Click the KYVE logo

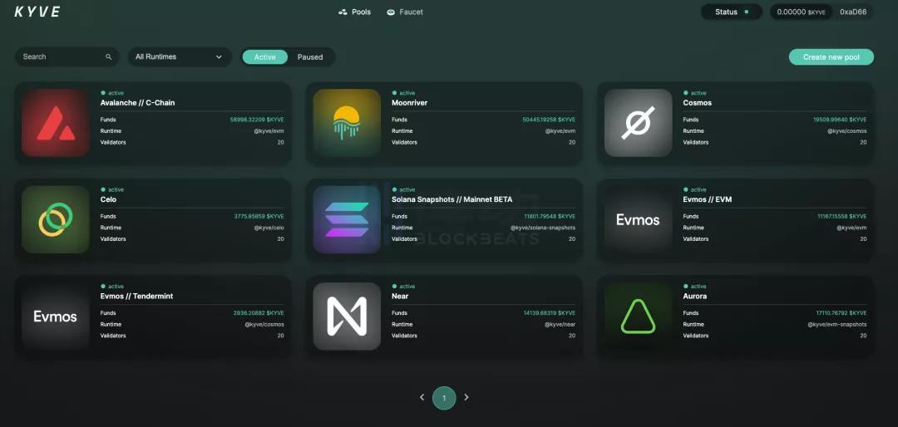(37, 12)
